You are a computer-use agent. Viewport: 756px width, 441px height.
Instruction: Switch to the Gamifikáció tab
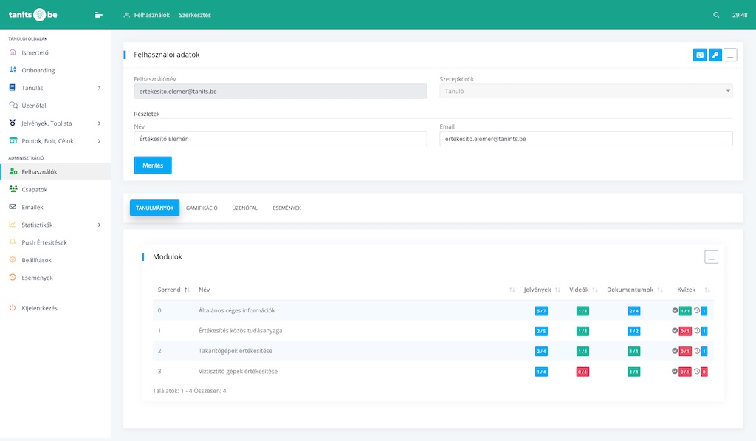[202, 208]
